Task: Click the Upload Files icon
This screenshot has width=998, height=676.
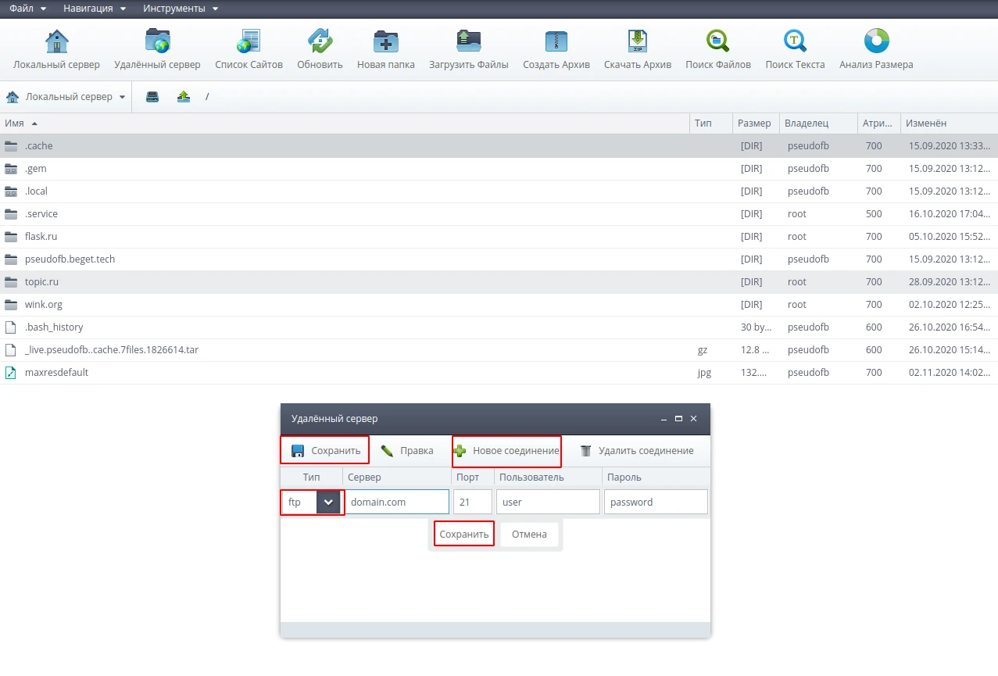Action: click(468, 42)
